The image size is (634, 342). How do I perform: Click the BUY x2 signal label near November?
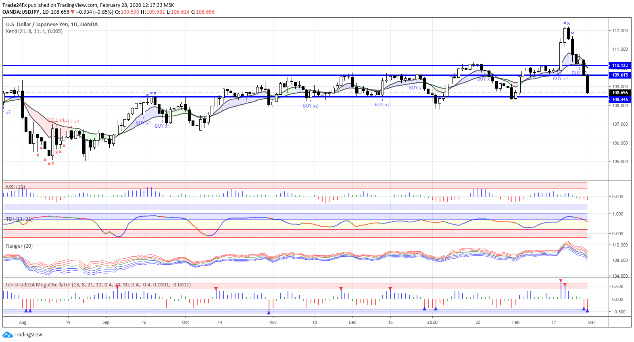point(311,106)
